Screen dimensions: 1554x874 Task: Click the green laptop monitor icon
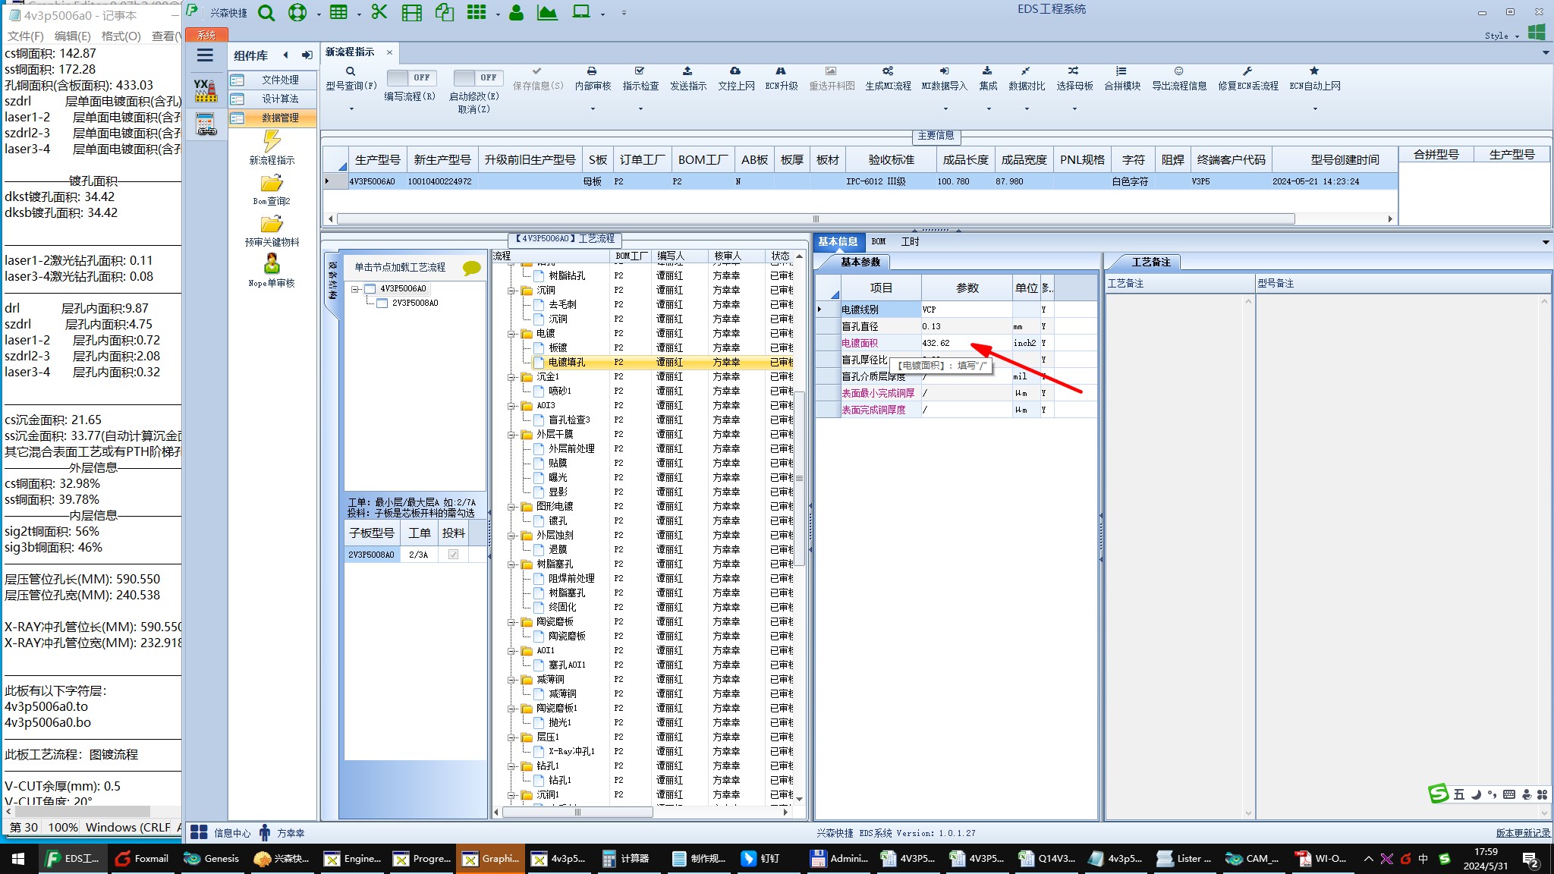click(x=581, y=12)
